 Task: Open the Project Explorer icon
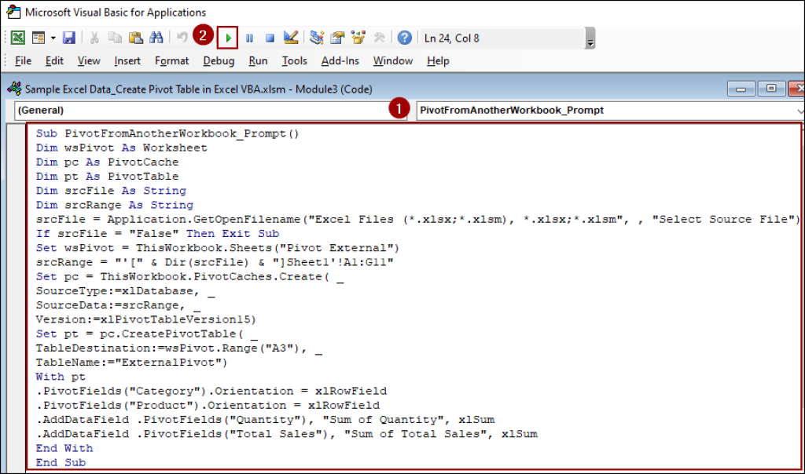coord(315,37)
